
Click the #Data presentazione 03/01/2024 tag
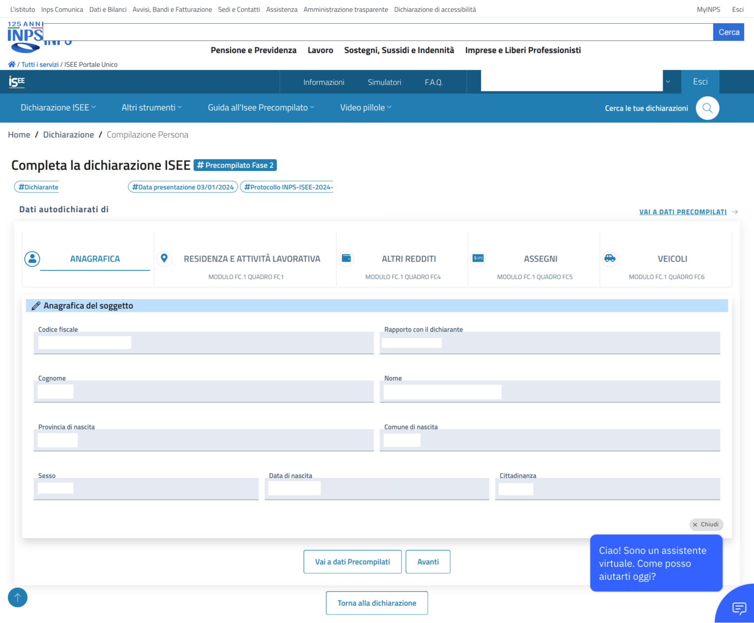coord(183,187)
